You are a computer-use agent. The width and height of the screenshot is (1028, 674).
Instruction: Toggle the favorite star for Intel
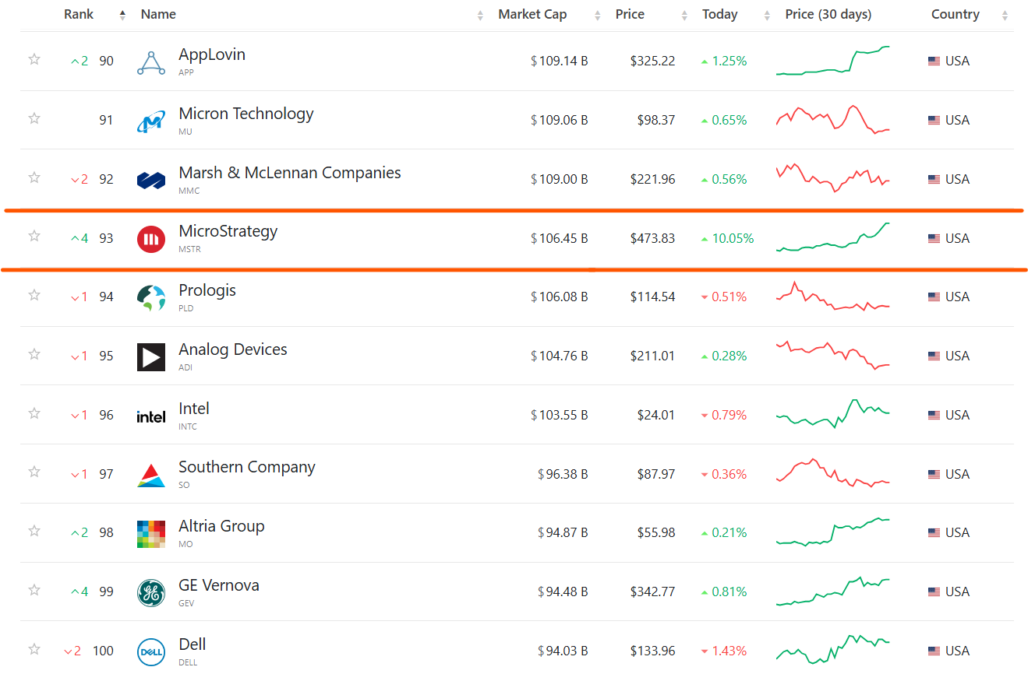click(34, 413)
